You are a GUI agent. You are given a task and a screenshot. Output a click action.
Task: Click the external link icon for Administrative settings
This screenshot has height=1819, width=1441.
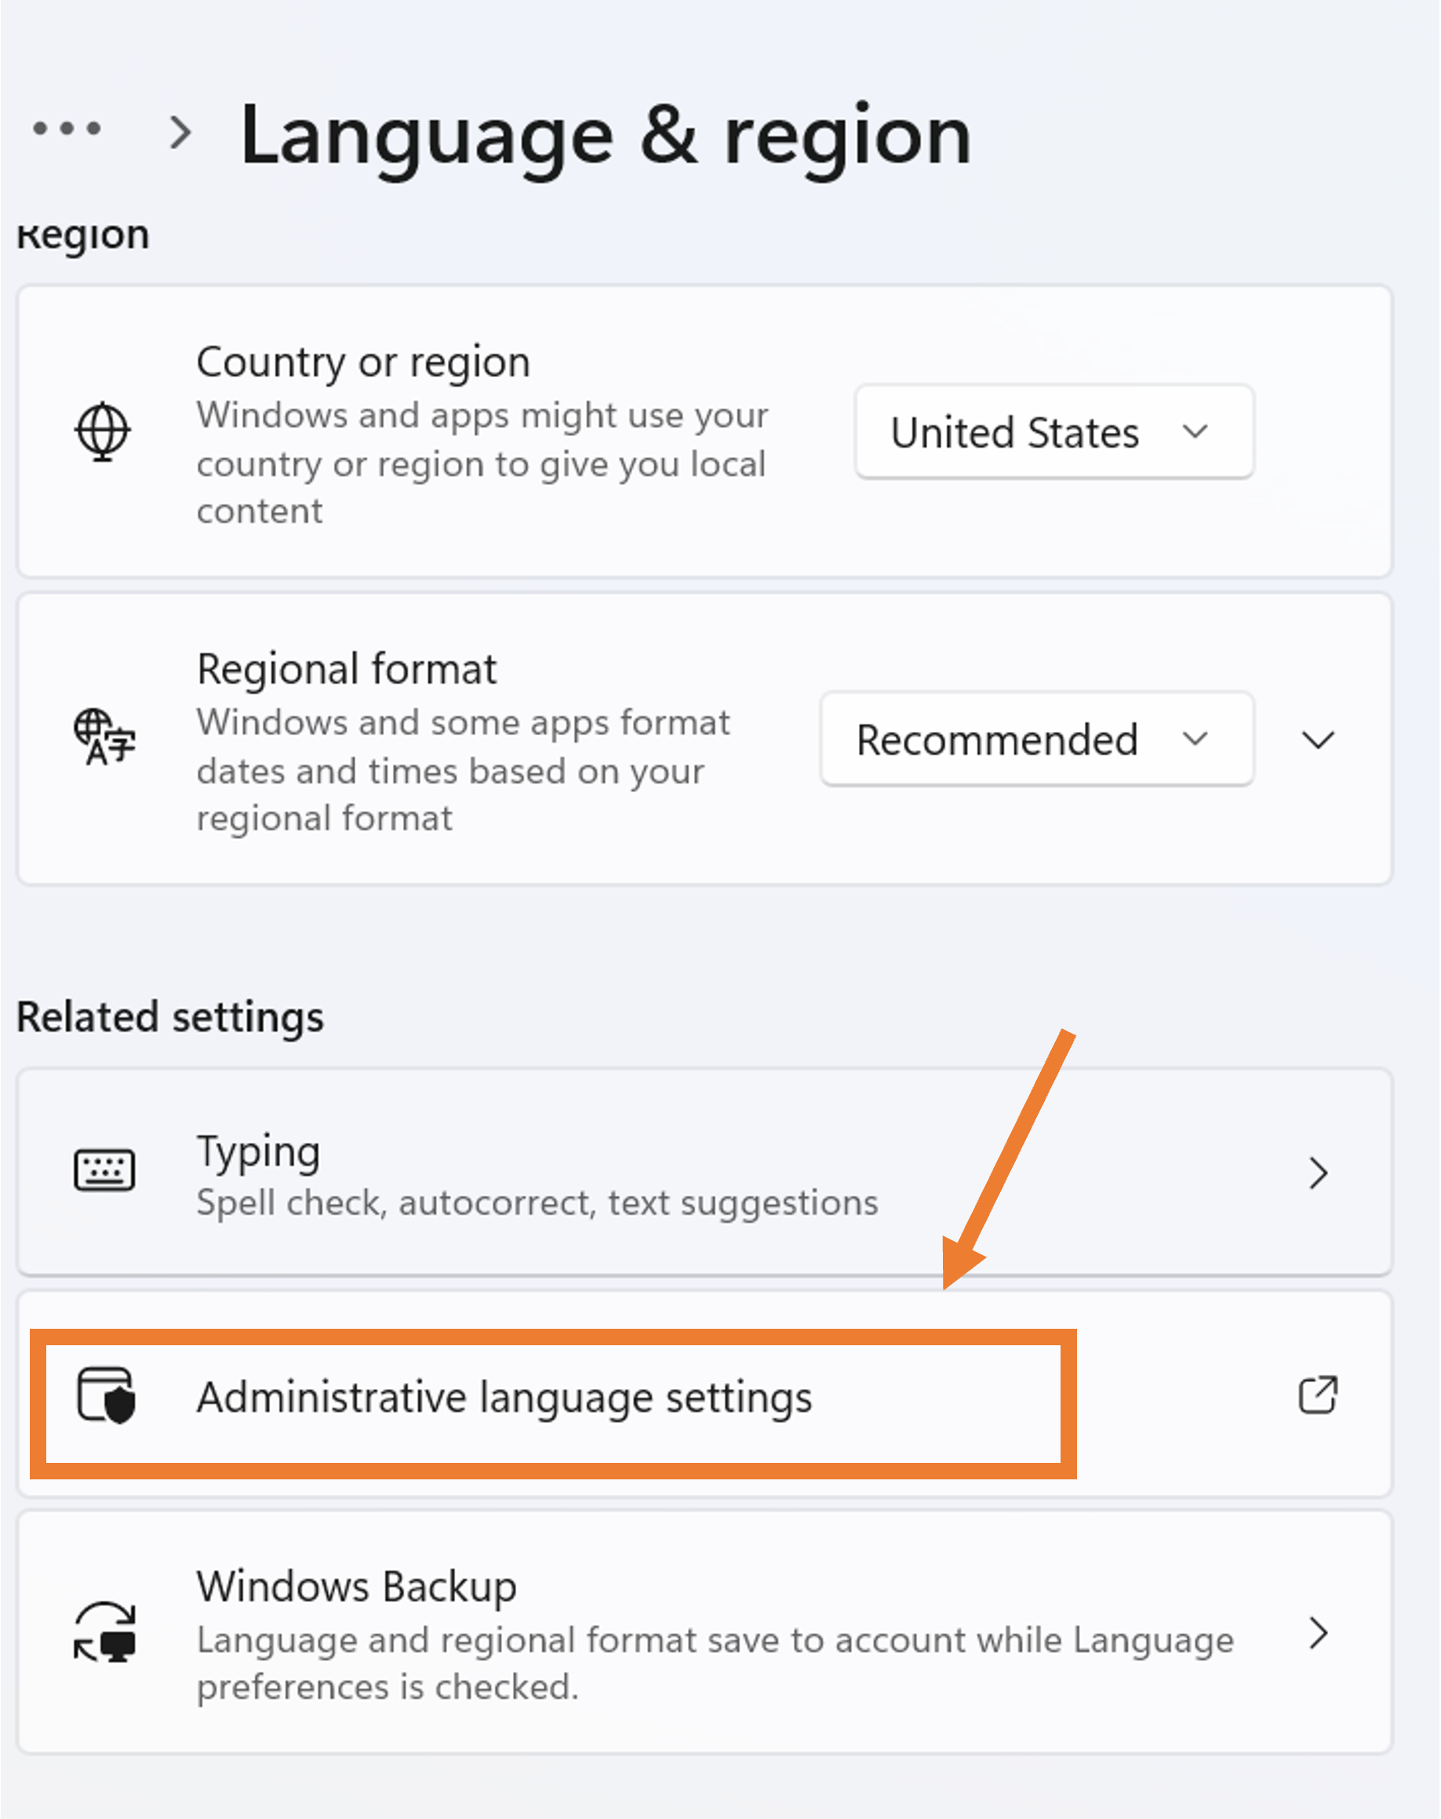pyautogui.click(x=1318, y=1395)
